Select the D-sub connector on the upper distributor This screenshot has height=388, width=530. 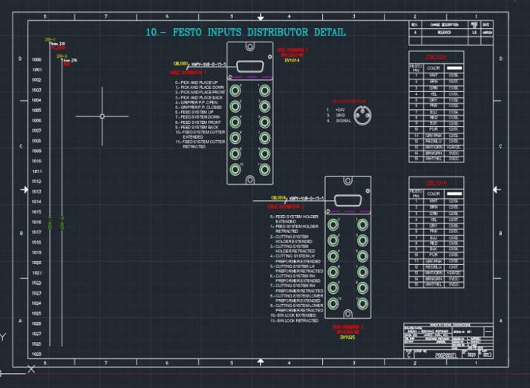coord(249,68)
